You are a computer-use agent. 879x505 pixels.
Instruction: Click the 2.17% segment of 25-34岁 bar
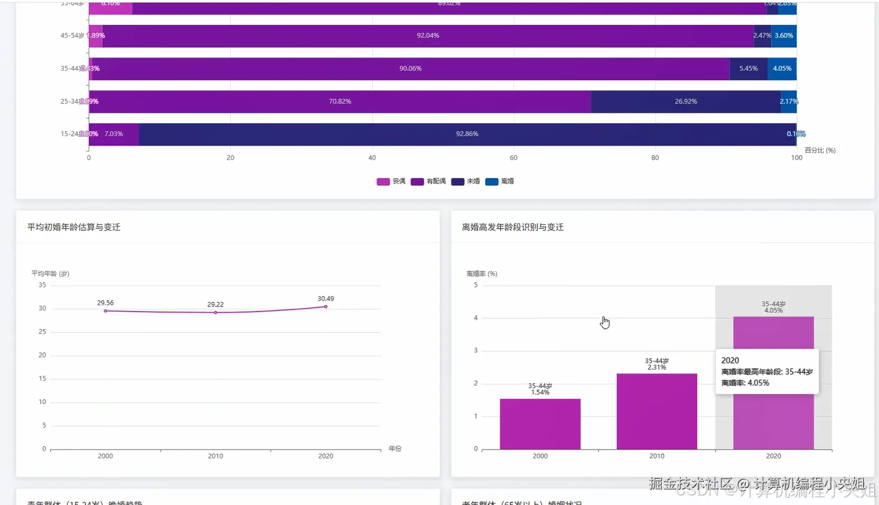(x=789, y=102)
